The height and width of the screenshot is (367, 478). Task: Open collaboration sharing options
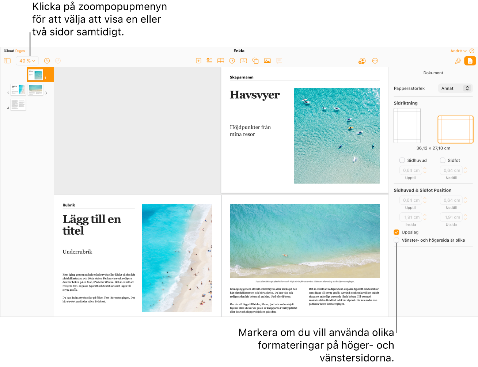click(x=361, y=61)
